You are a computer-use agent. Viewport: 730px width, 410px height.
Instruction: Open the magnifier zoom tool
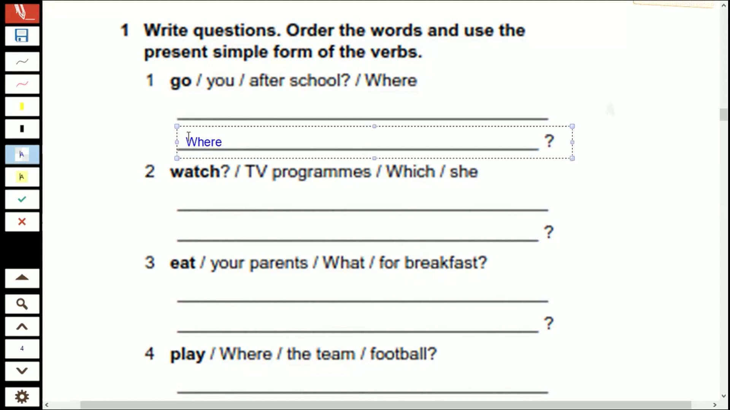(x=22, y=304)
